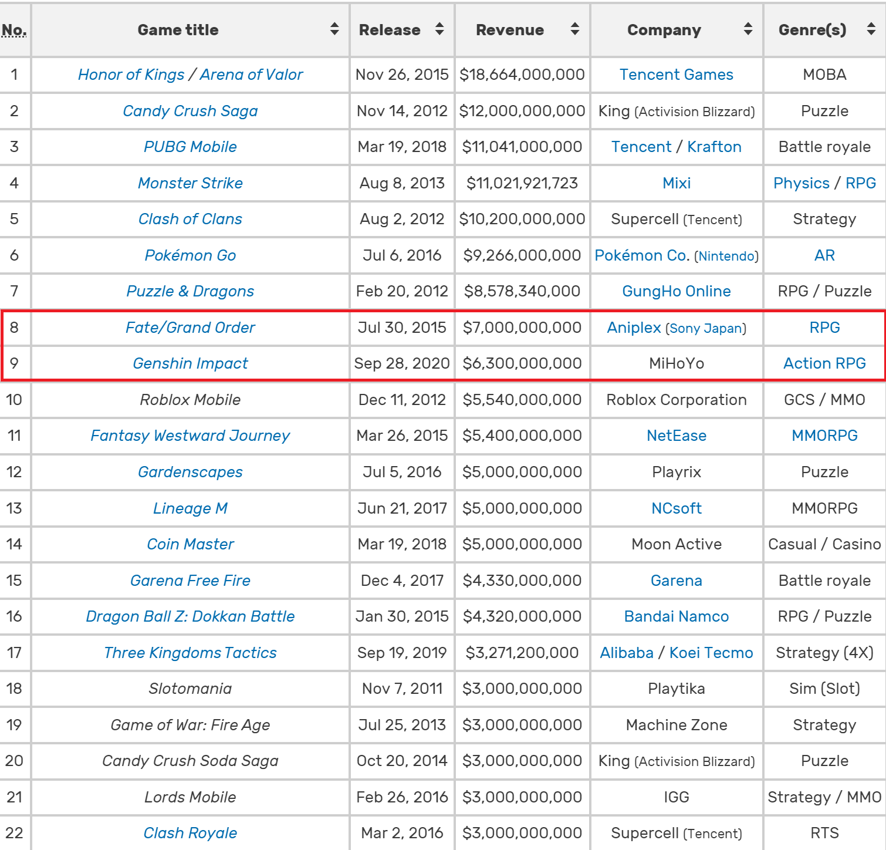Open Garena link in Company column
Viewport: 886px width, 850px height.
(677, 581)
